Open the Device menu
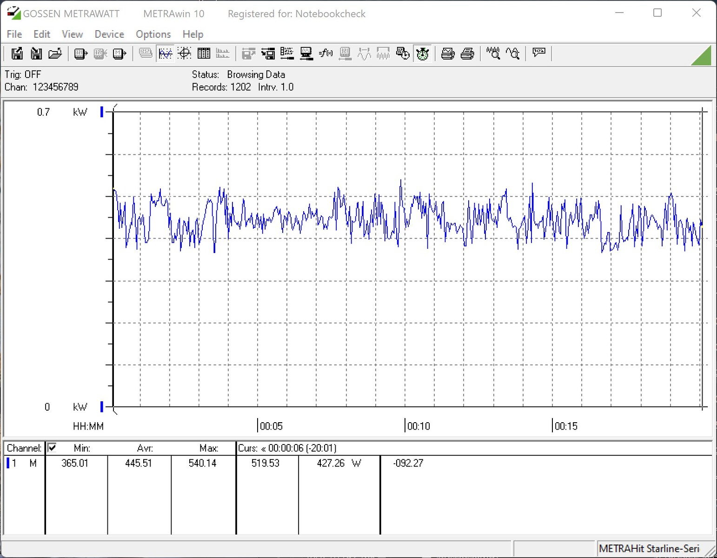The height and width of the screenshot is (558, 717). click(x=109, y=34)
